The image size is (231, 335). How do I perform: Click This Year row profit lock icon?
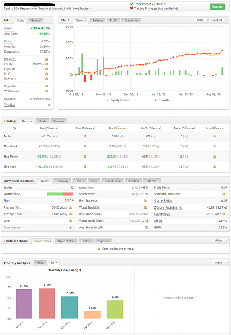pyautogui.click(x=85, y=167)
